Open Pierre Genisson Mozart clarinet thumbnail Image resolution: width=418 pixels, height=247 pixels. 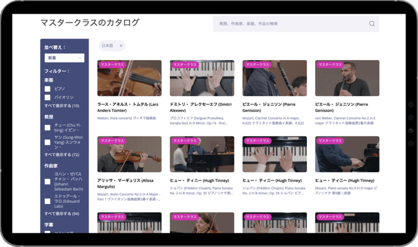coord(275,78)
